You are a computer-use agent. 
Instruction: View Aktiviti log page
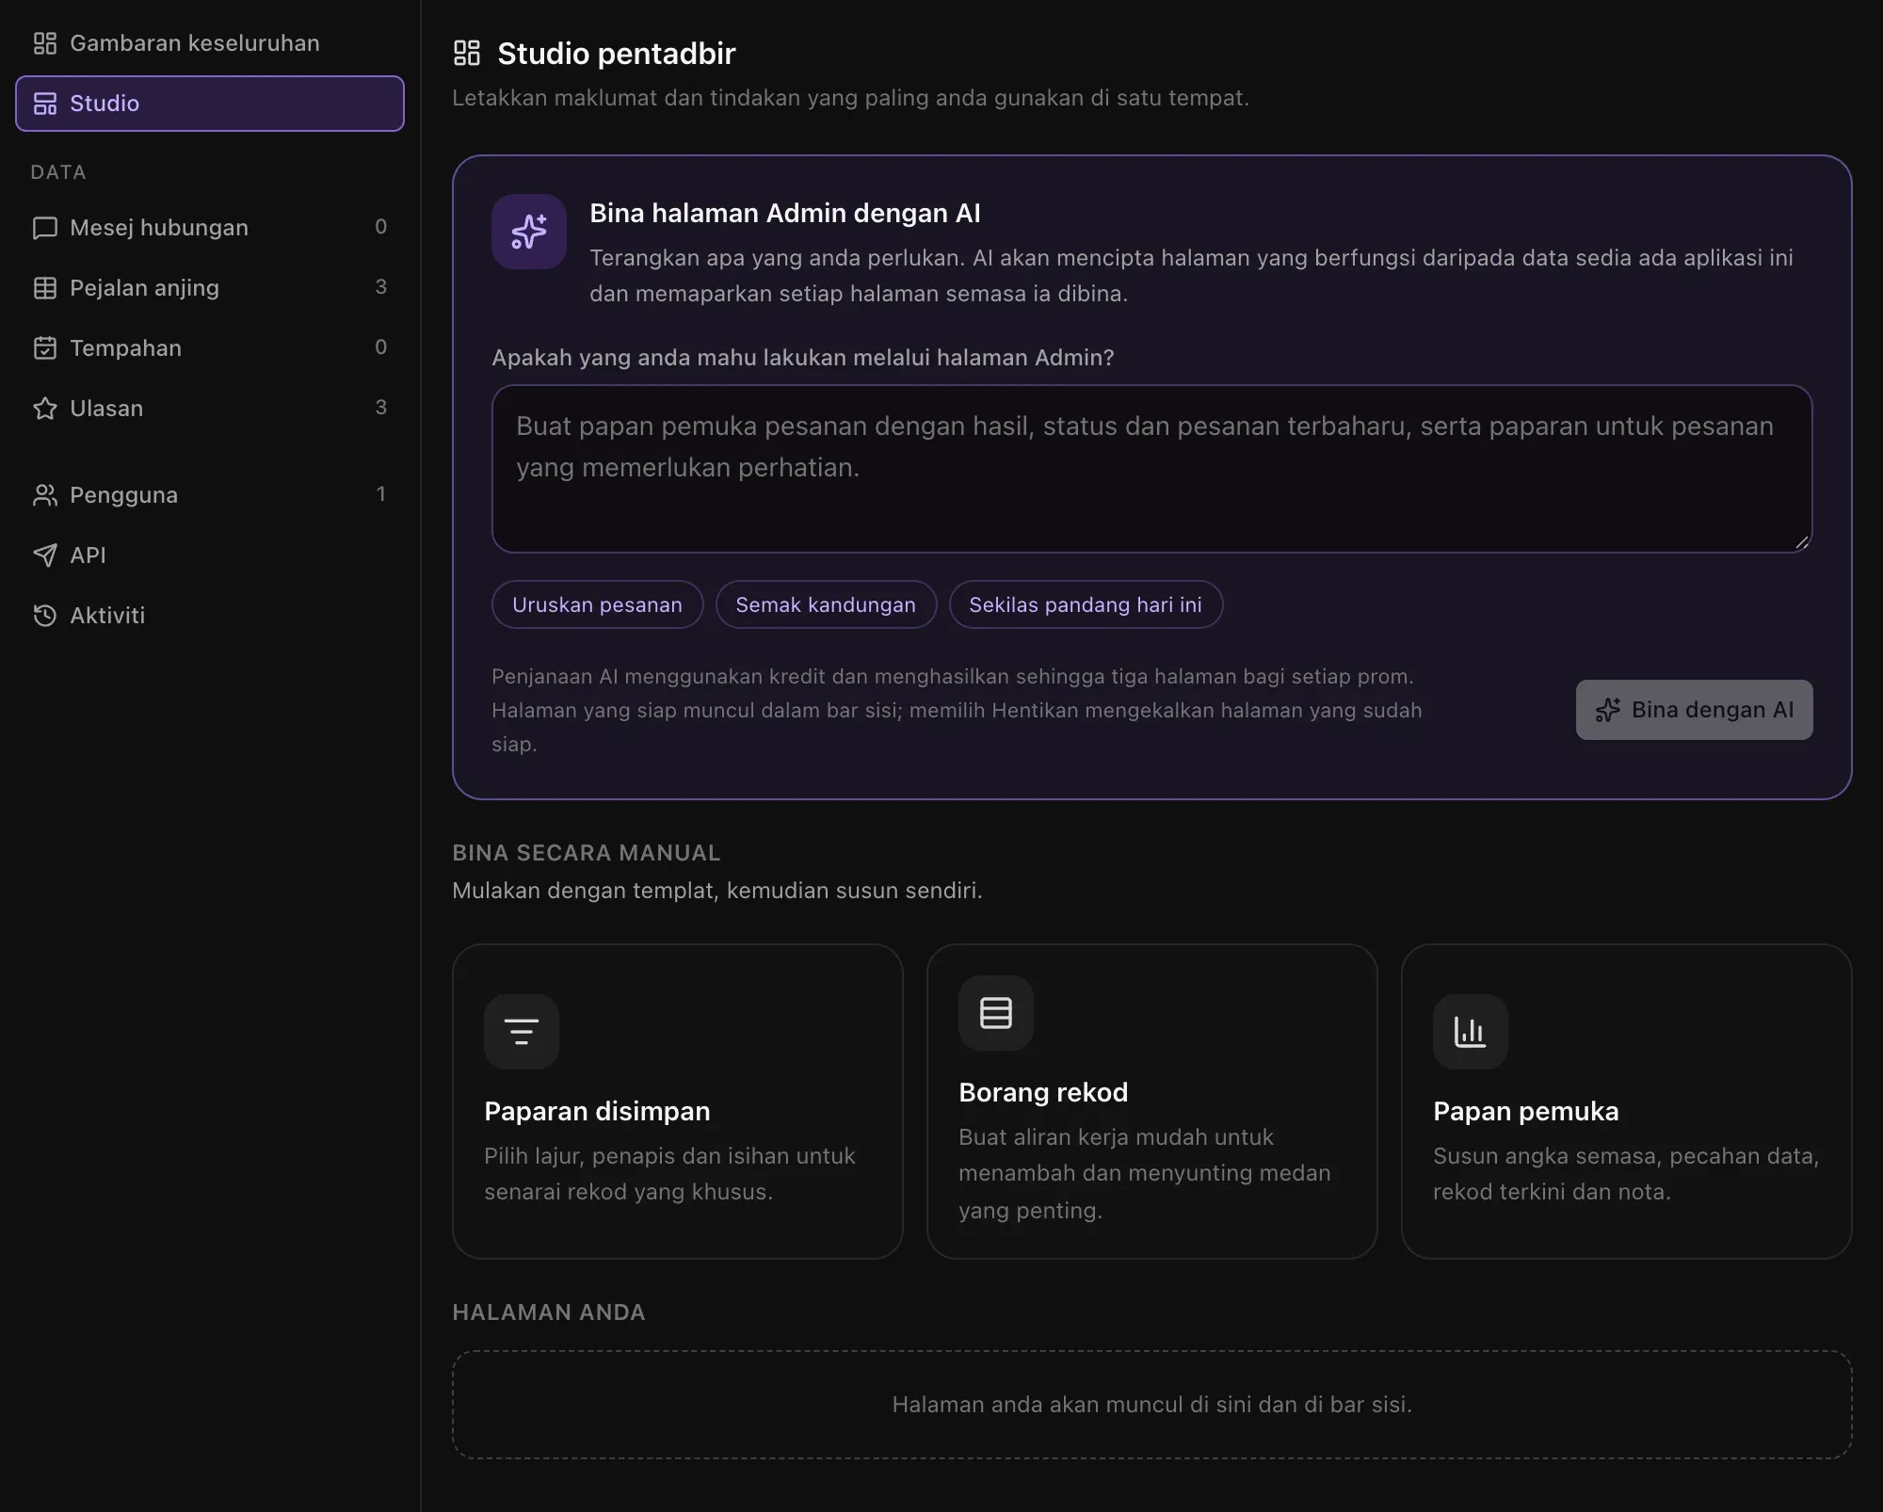tap(210, 616)
